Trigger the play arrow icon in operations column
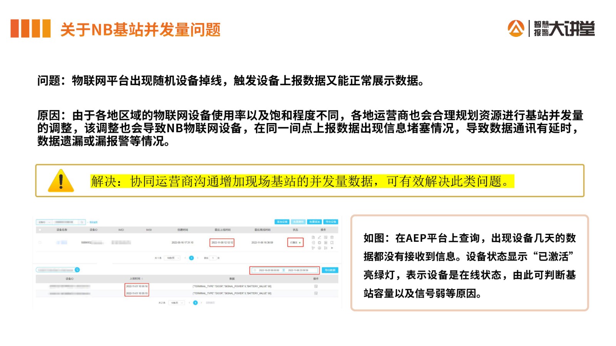The image size is (616, 346). coord(332,248)
